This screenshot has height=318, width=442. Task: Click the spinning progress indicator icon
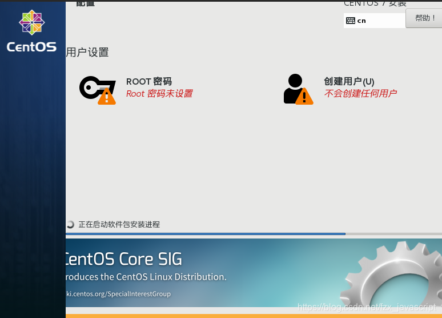point(70,225)
